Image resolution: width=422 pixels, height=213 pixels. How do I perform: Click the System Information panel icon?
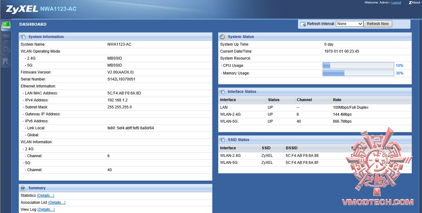[x=23, y=37]
